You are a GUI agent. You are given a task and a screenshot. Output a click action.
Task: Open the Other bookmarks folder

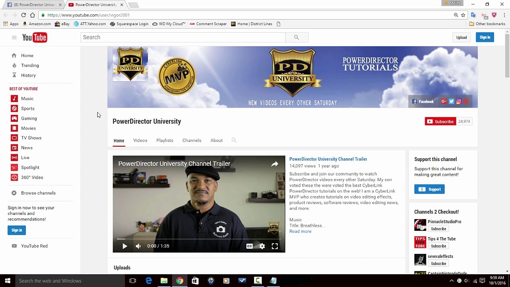click(x=487, y=24)
